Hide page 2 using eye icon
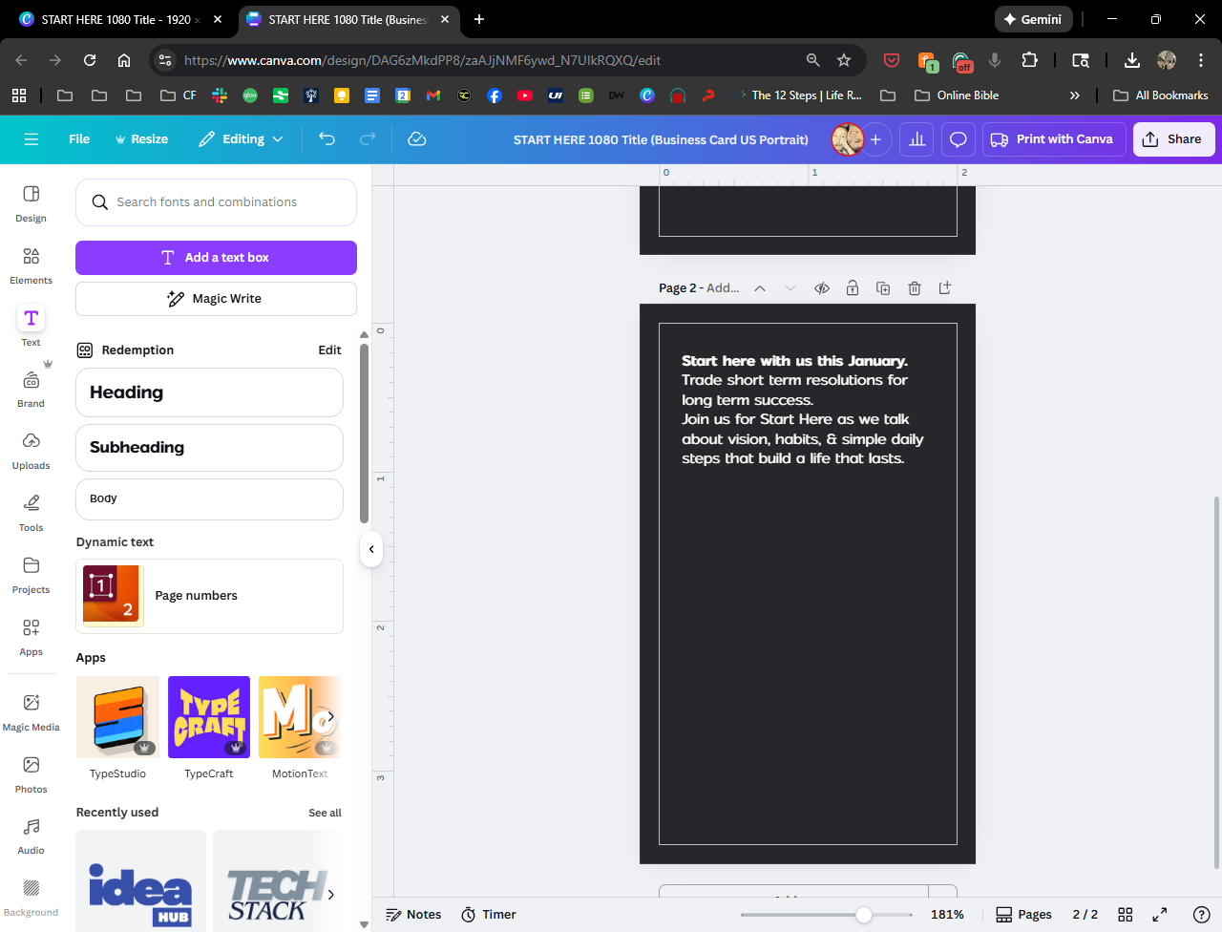Image resolution: width=1222 pixels, height=932 pixels. coord(822,288)
